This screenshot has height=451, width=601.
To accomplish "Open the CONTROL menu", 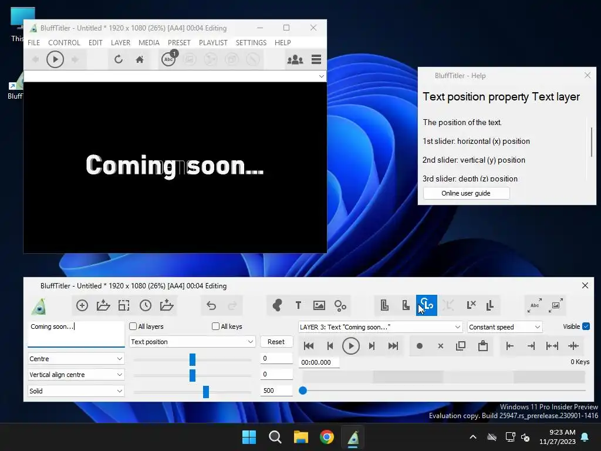I will pos(64,42).
